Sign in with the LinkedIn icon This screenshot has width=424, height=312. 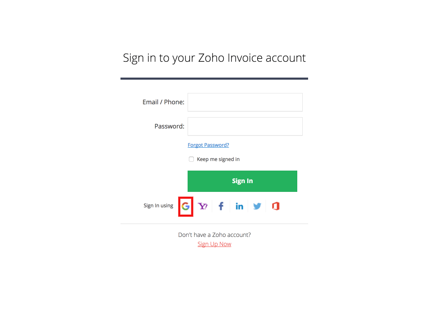239,206
